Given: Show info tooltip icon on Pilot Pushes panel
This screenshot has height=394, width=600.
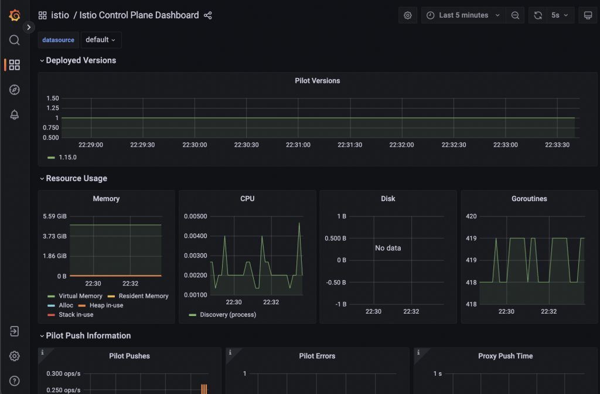Looking at the screenshot, I should click(x=42, y=352).
